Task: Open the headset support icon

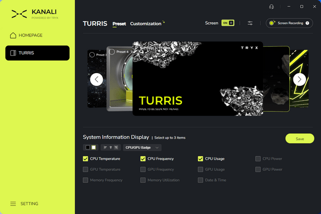Action: (271, 7)
